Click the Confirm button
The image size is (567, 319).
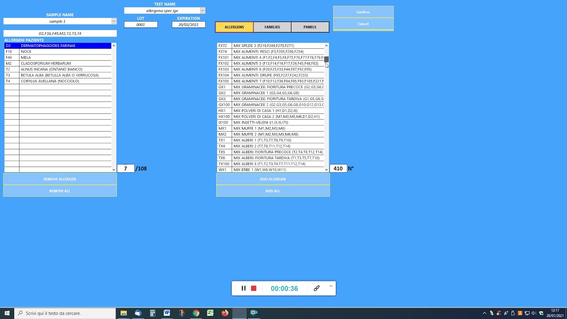click(363, 12)
